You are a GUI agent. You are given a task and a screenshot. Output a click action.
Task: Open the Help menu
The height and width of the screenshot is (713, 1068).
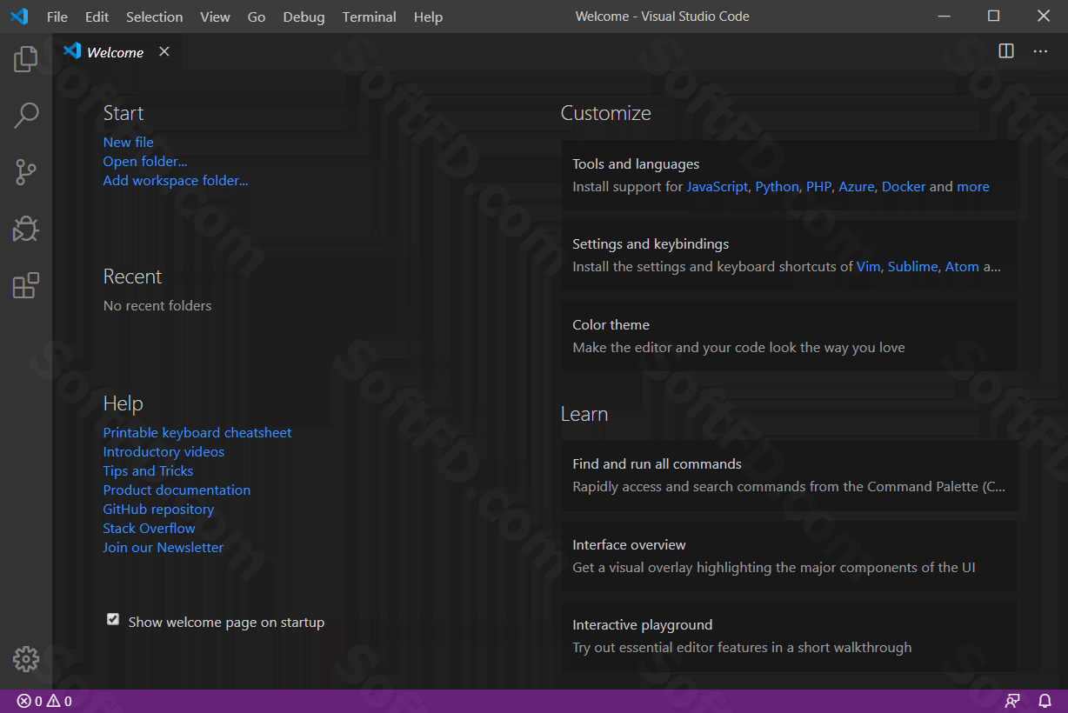pos(428,17)
